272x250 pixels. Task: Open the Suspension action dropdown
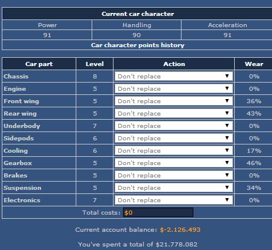pyautogui.click(x=174, y=187)
